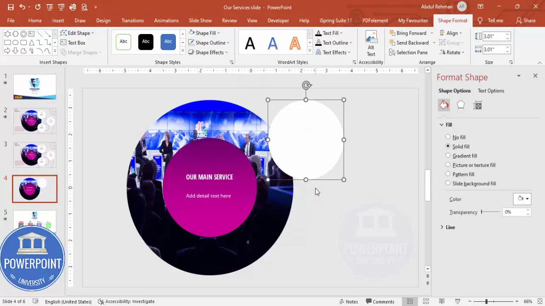
Task: Open the Selection Pane
Action: click(x=408, y=53)
